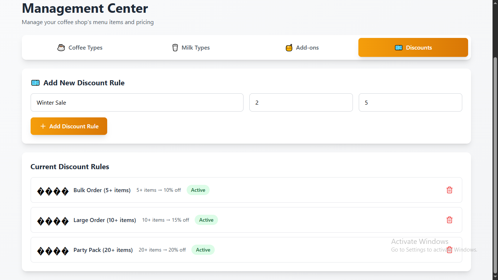Delete the Bulk Order discount rule

pyautogui.click(x=450, y=190)
